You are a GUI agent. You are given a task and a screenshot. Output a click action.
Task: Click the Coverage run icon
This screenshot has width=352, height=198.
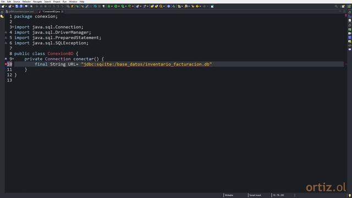click(x=123, y=6)
